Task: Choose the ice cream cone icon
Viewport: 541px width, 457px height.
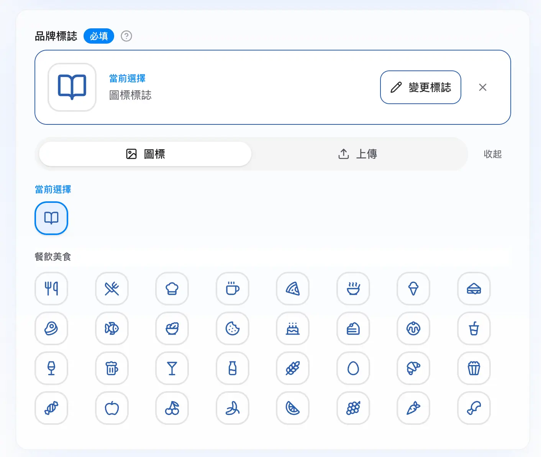Action: click(x=413, y=289)
